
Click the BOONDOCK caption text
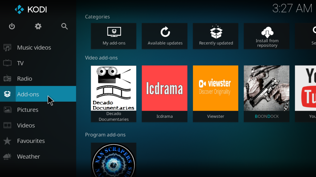click(267, 116)
